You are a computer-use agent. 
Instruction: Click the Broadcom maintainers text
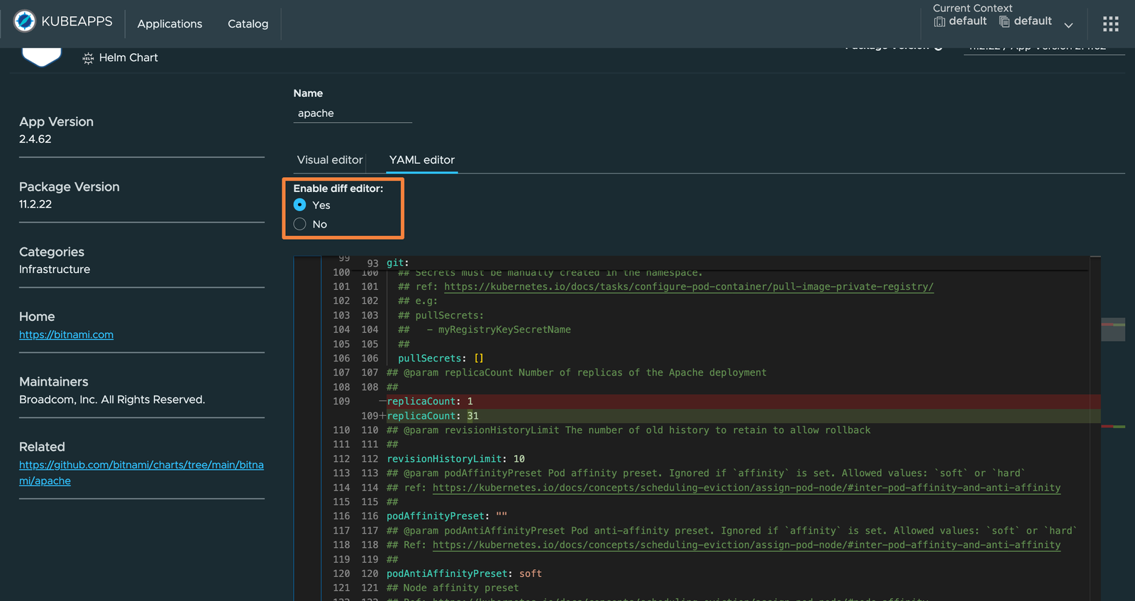pyautogui.click(x=112, y=400)
